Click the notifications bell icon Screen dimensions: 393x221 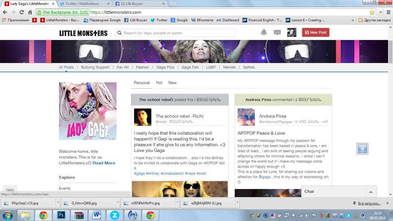[264, 32]
